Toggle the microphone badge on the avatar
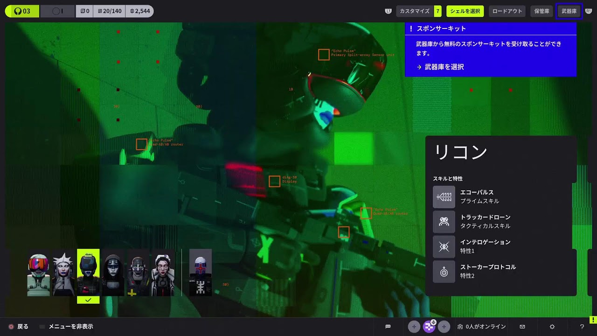 (x=433, y=322)
